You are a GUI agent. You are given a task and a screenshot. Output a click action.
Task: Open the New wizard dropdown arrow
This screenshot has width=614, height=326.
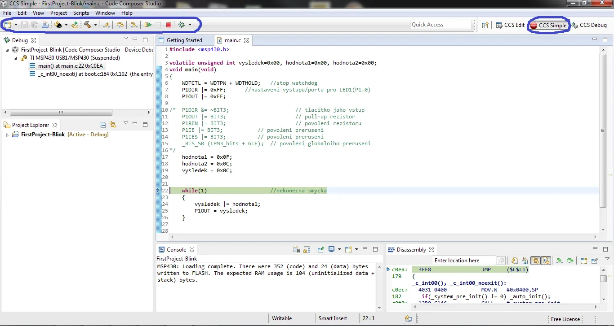(x=16, y=25)
